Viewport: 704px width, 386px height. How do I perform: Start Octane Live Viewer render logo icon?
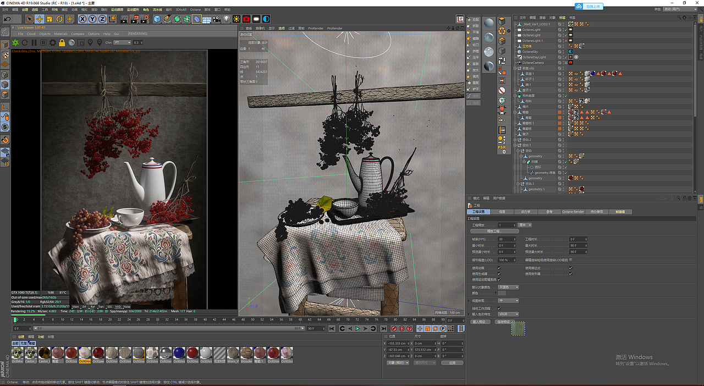click(x=15, y=42)
